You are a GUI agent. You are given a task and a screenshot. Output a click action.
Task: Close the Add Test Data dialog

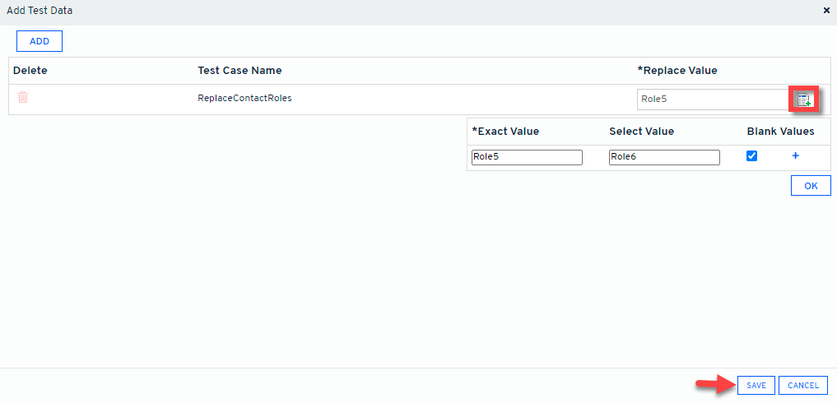pyautogui.click(x=826, y=11)
